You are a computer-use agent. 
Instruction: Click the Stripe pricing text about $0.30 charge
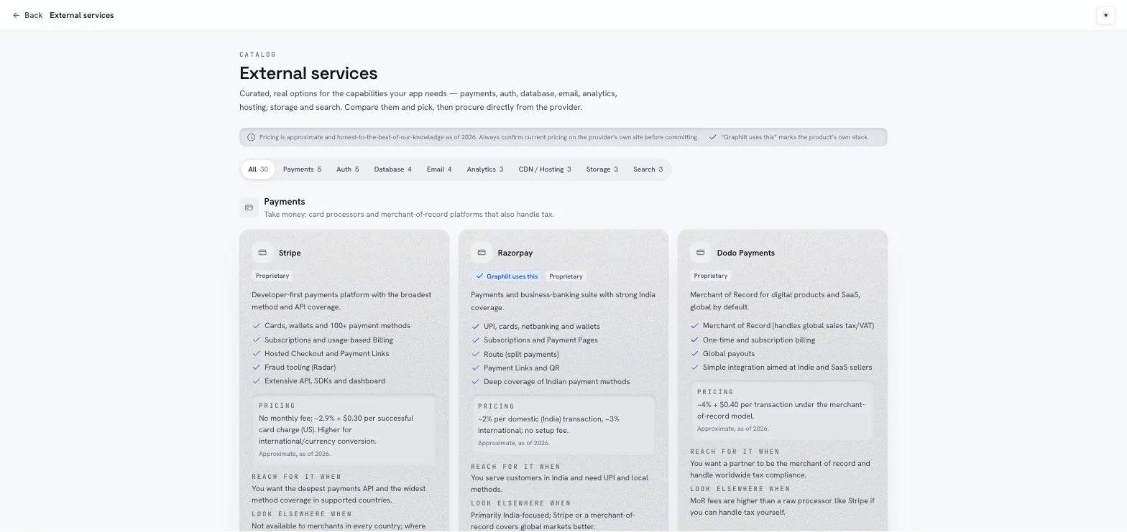coord(336,429)
